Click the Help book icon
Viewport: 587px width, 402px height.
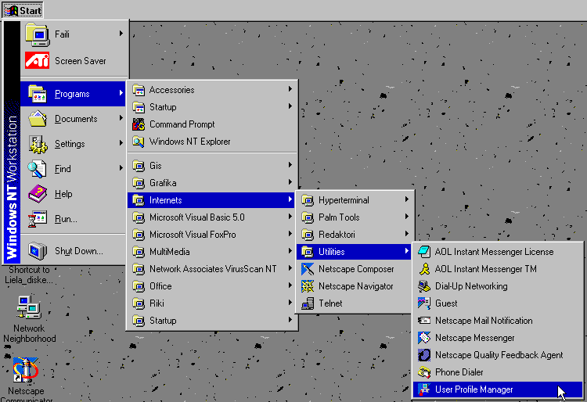pos(38,194)
